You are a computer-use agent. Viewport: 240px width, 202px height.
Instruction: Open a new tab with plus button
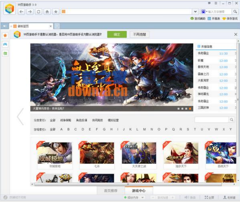click(56, 26)
